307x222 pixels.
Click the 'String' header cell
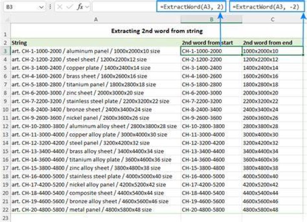pos(96,43)
